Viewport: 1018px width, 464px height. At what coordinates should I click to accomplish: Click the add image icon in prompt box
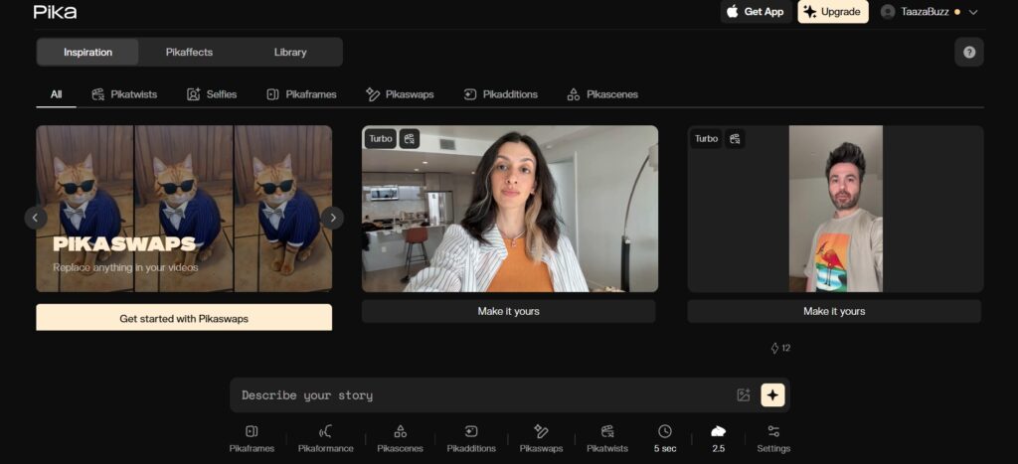tap(744, 394)
